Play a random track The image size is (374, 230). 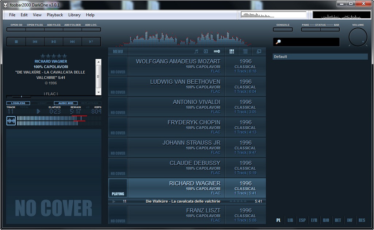[x=91, y=41]
